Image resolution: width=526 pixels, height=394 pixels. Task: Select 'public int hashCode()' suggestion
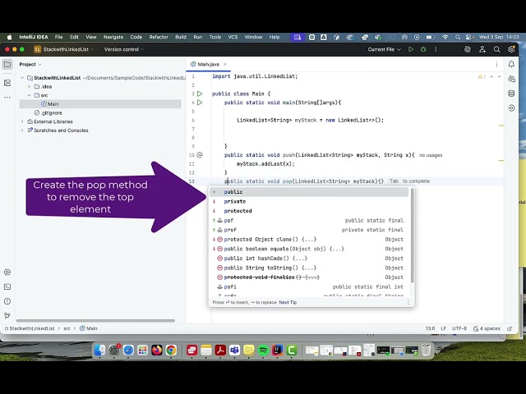pyautogui.click(x=309, y=259)
